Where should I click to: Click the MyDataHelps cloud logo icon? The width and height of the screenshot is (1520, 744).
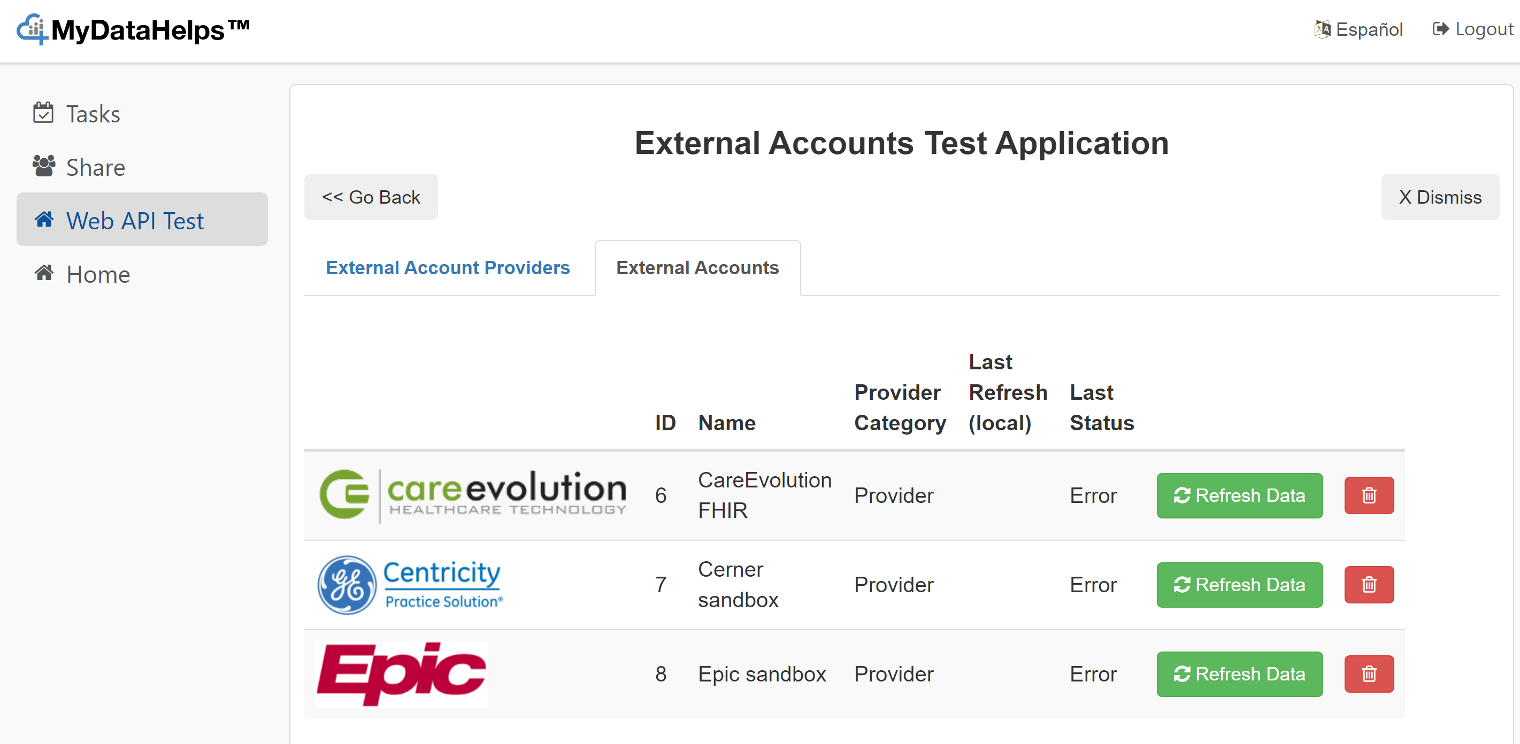coord(31,29)
